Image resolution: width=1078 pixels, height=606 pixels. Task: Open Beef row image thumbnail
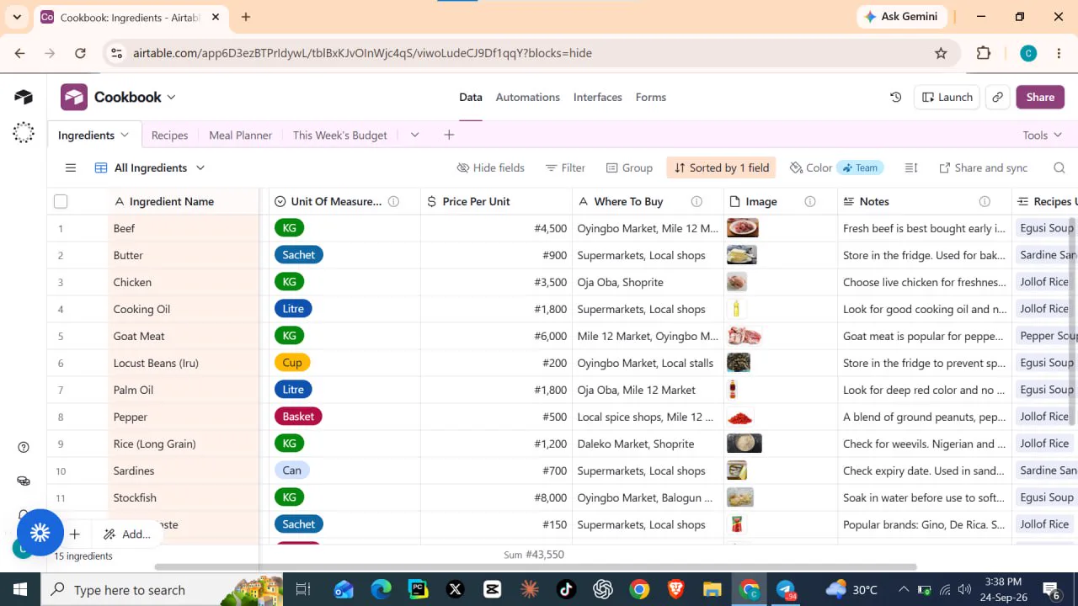(x=743, y=228)
